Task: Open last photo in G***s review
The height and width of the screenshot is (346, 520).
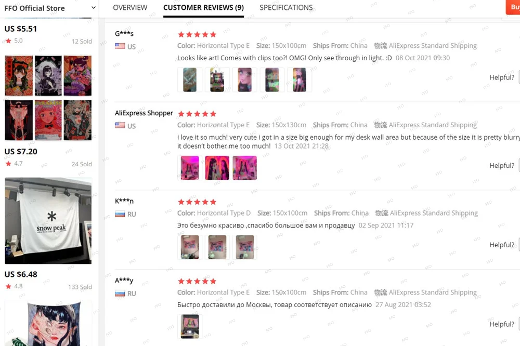Action: 300,80
